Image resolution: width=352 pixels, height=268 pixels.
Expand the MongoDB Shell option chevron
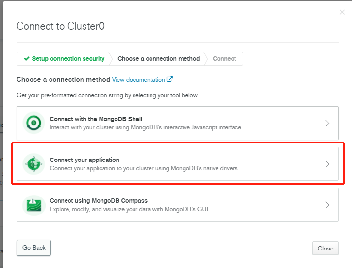click(x=327, y=123)
